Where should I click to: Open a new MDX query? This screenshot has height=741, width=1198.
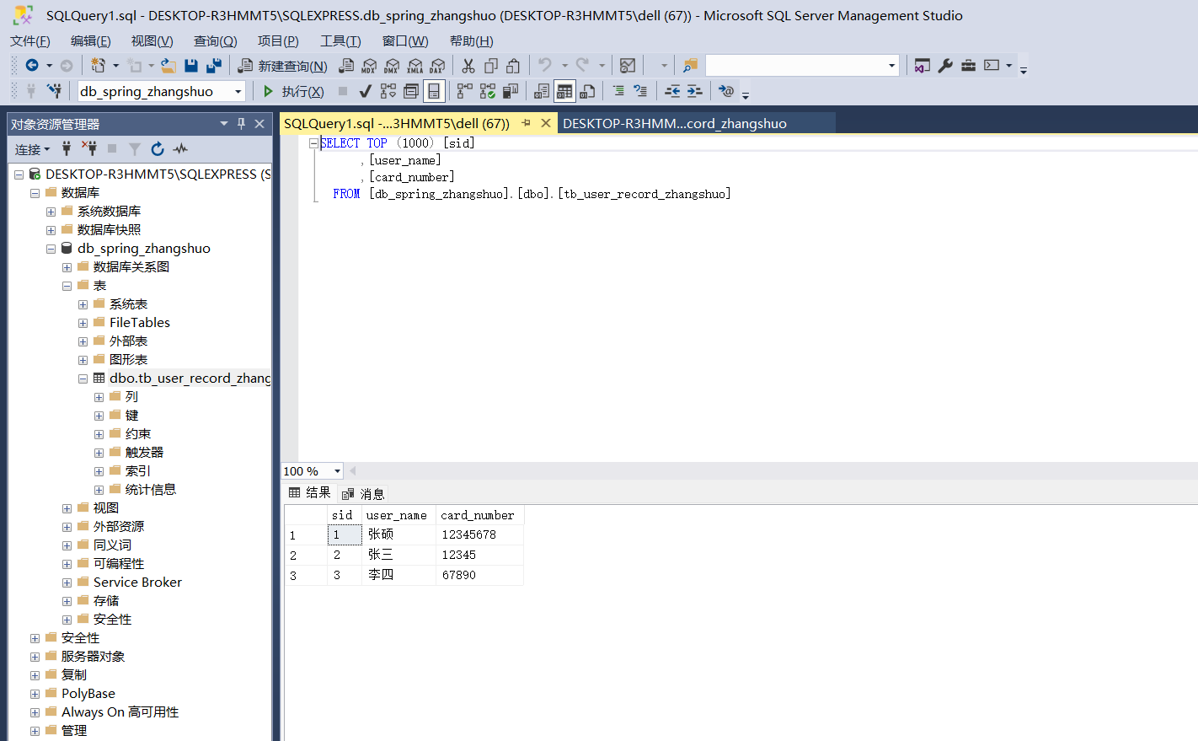(x=369, y=66)
